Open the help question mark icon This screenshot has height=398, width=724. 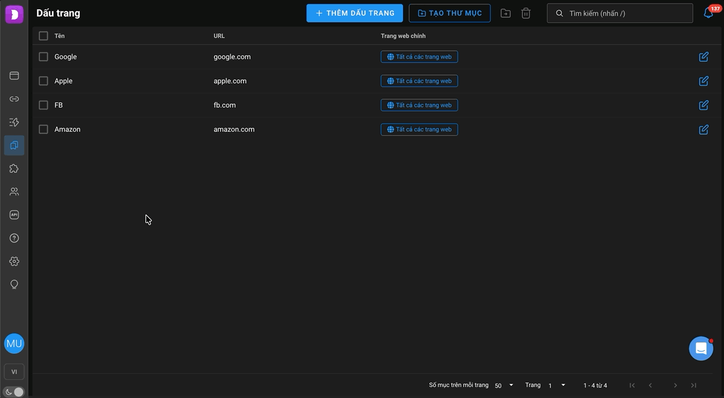click(15, 238)
